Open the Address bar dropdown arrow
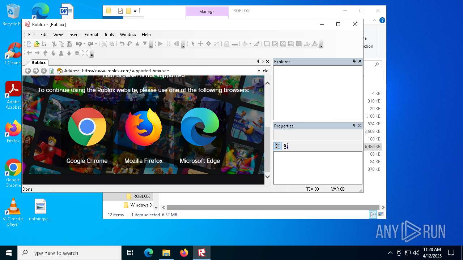 tap(259, 71)
